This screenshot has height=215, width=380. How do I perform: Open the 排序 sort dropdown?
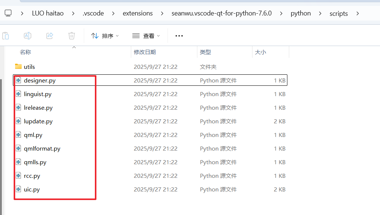click(105, 36)
